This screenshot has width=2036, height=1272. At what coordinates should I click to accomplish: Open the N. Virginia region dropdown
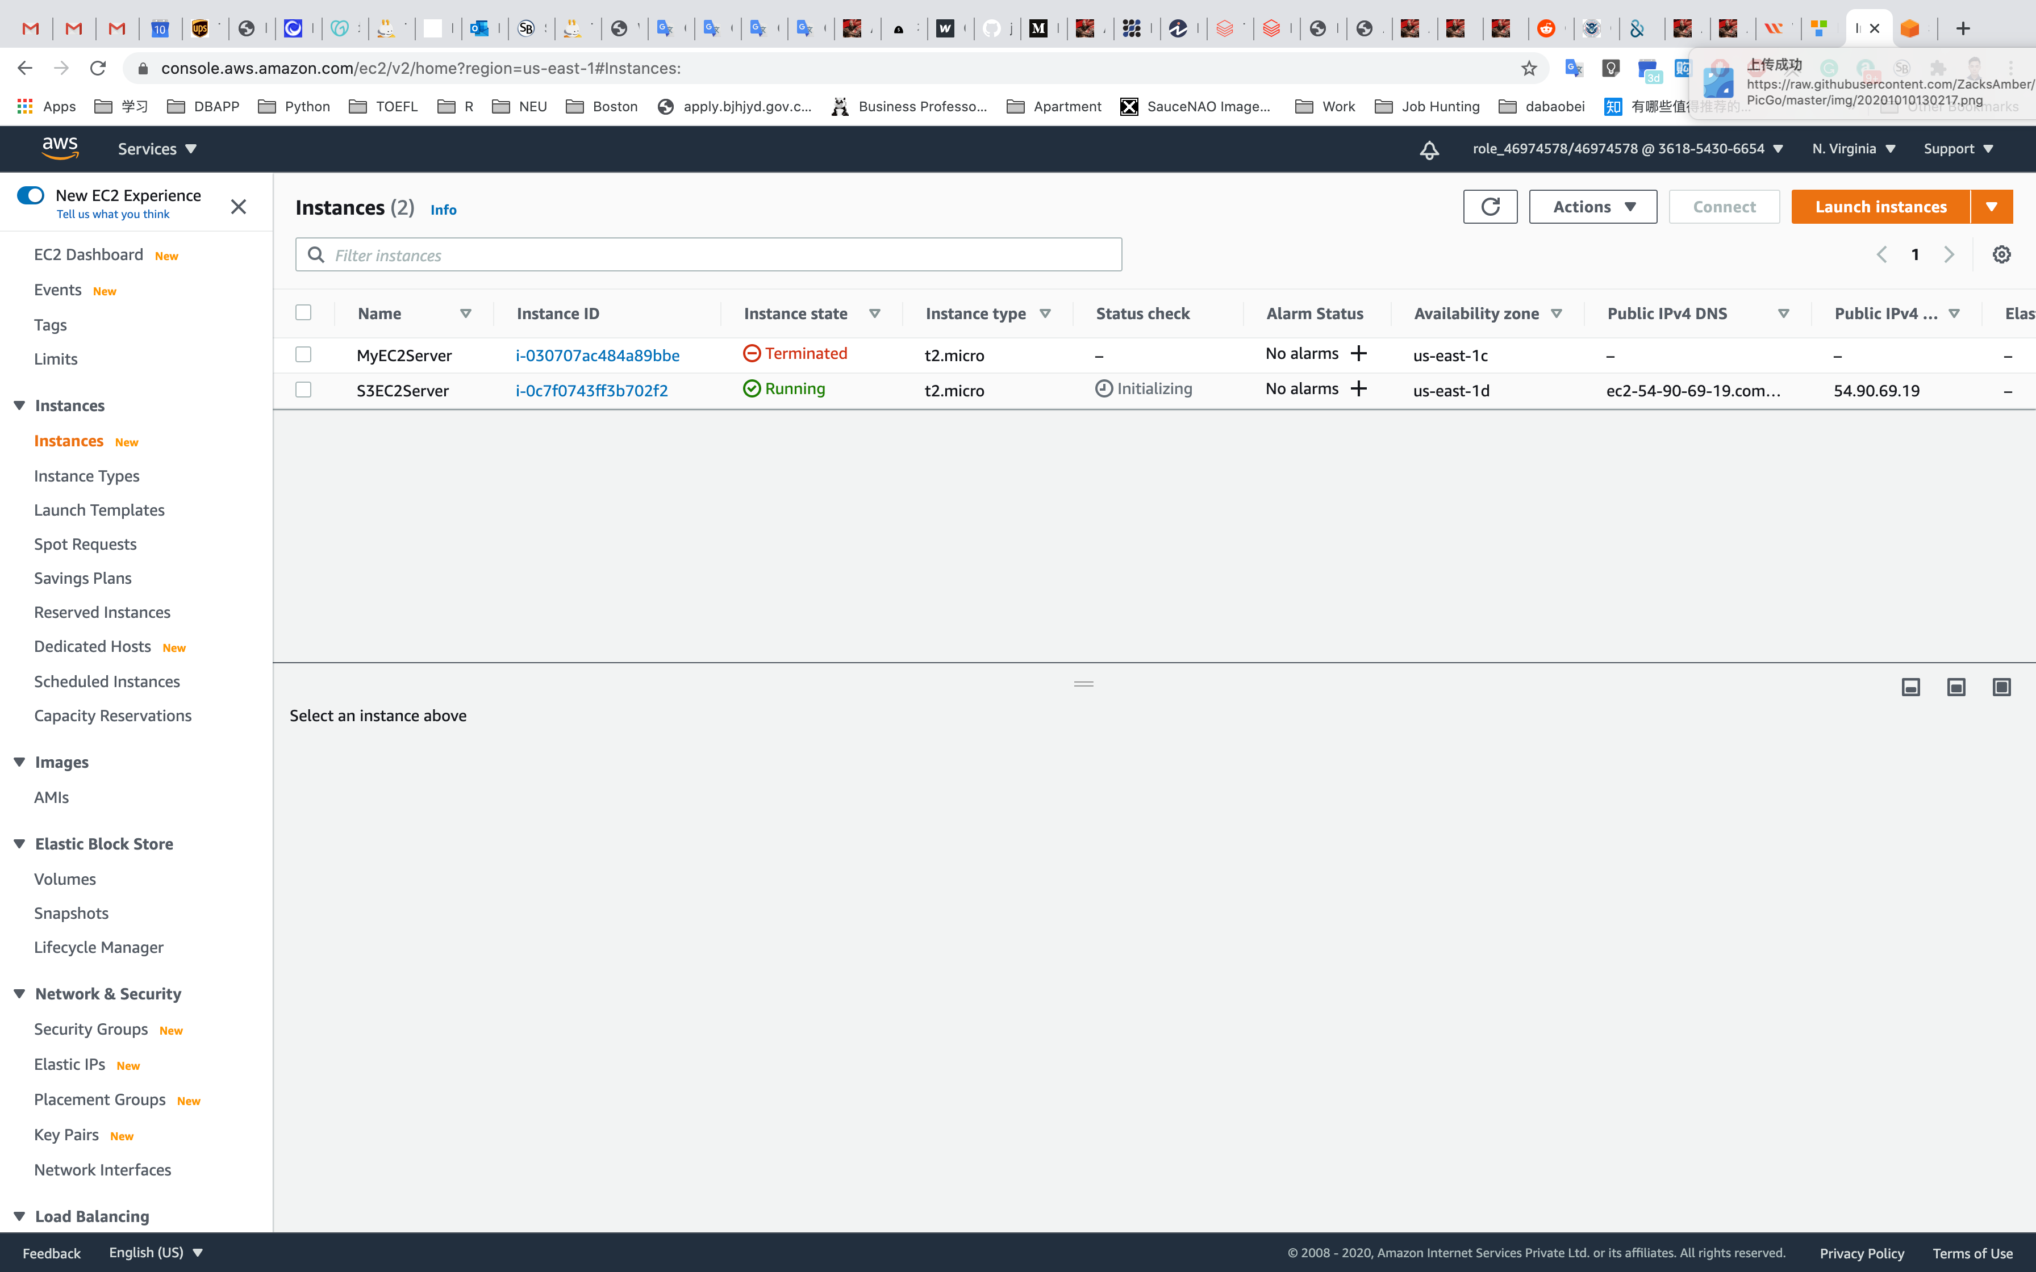point(1854,149)
